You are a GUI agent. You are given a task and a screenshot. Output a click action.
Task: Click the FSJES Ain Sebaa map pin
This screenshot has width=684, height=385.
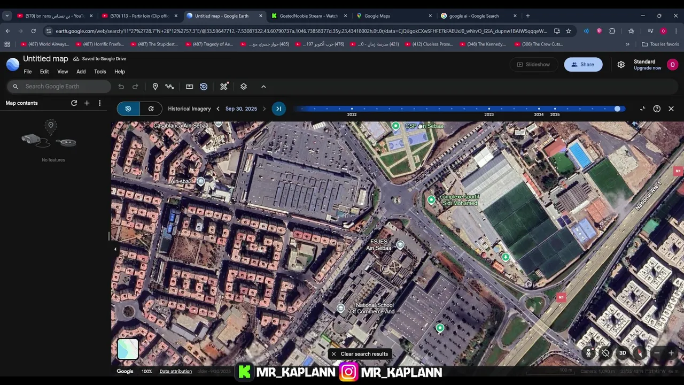[x=400, y=245]
